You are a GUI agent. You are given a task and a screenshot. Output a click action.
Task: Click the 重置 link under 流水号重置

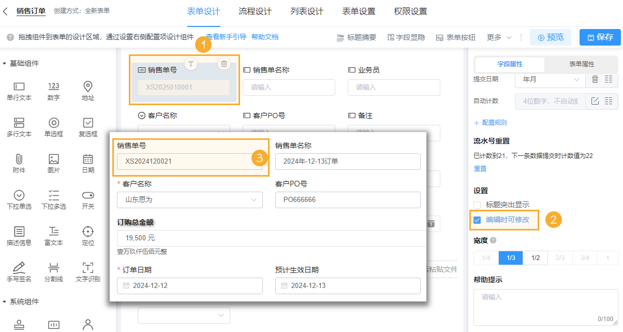[x=480, y=170]
